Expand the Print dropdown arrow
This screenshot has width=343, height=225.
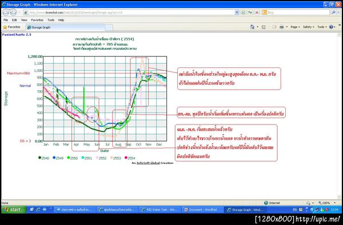tap(287, 27)
